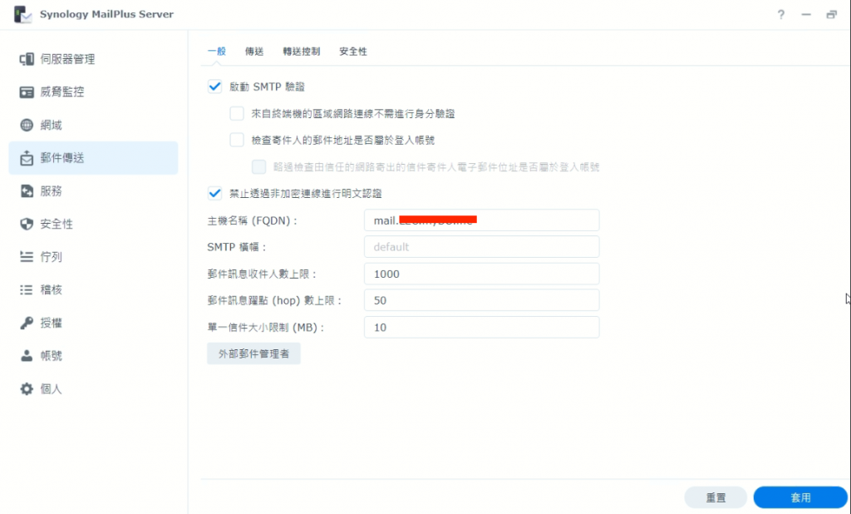Enable 檢查寄件人的郵件地址是否屬於登入帳號

[237, 141]
